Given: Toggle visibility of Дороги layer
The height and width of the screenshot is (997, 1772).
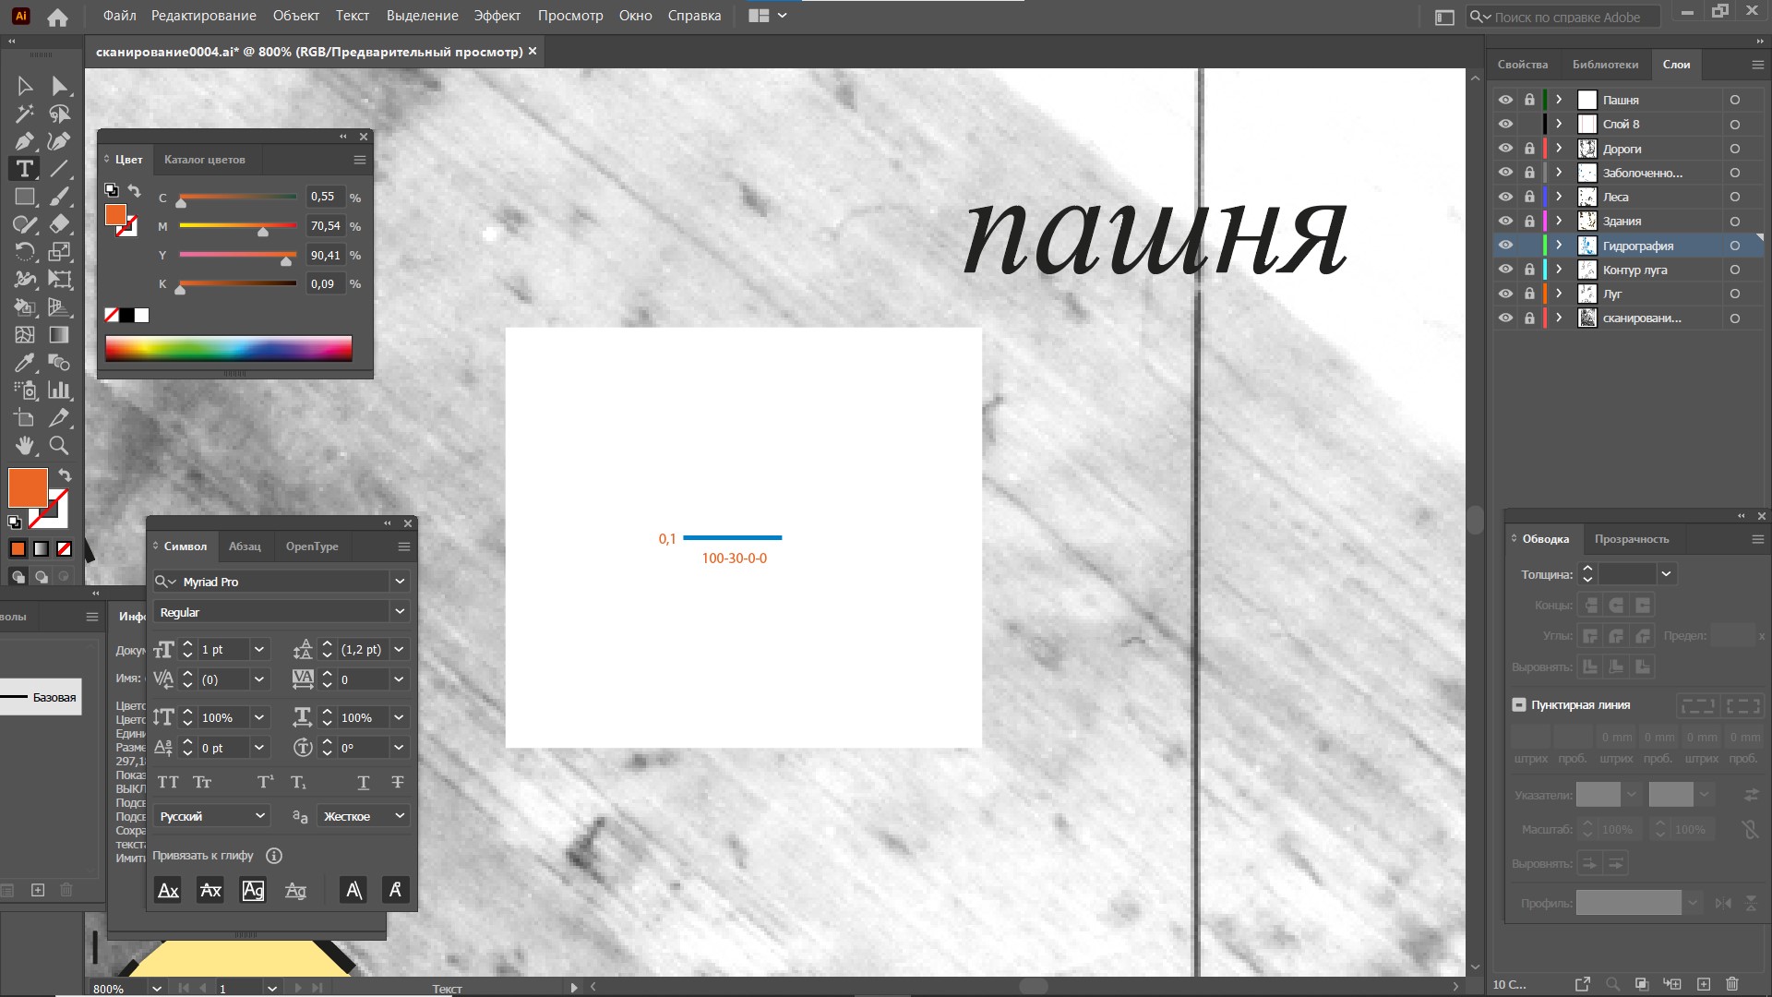Looking at the screenshot, I should (1505, 148).
